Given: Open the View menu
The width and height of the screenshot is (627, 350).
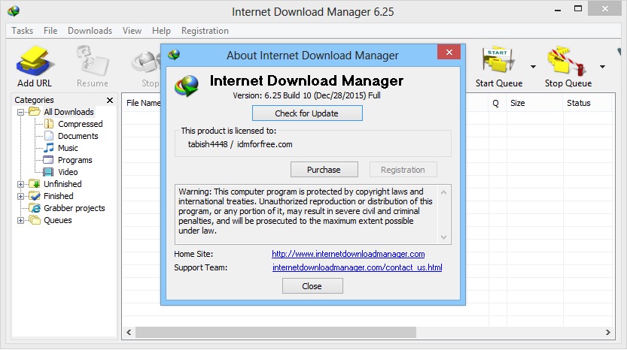Looking at the screenshot, I should coord(132,31).
